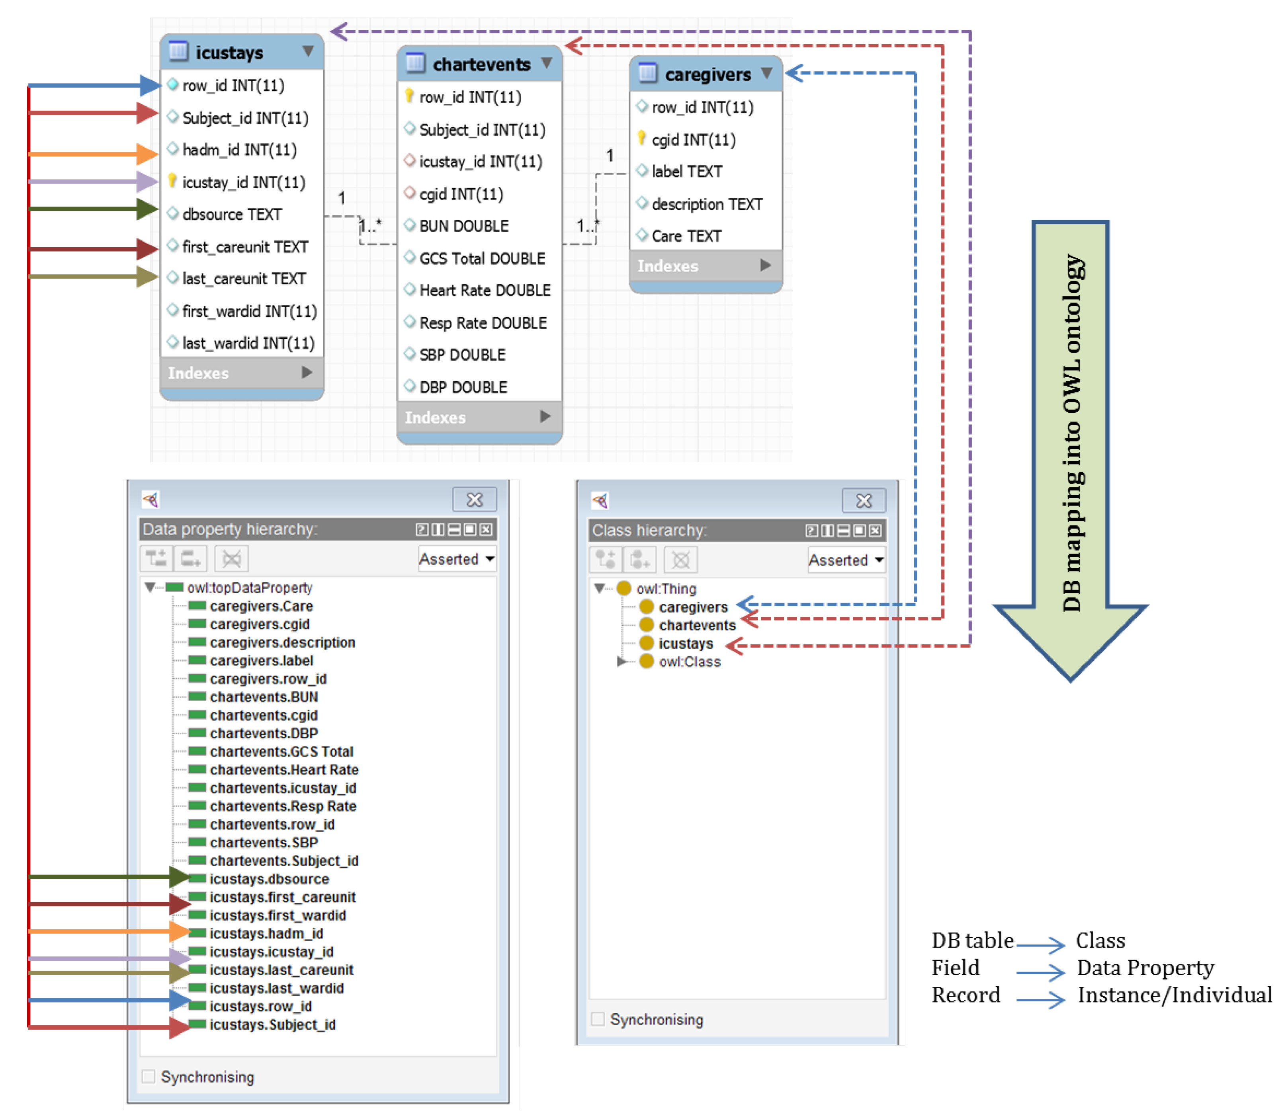Click Add sibling property icon in Data property hierarchy
Screen dimensions: 1286x1118
pos(191,558)
